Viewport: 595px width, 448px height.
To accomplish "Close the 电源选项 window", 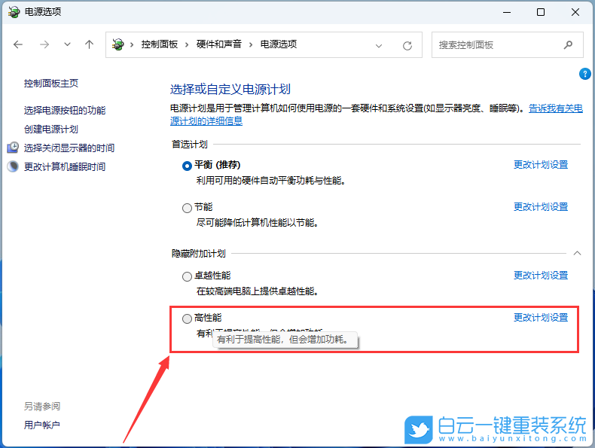I will (x=575, y=12).
